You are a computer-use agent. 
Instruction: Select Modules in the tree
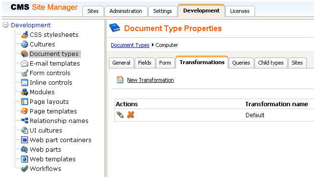coord(42,92)
